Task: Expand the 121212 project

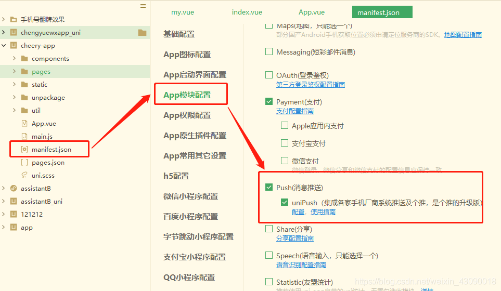Action: click(4, 214)
